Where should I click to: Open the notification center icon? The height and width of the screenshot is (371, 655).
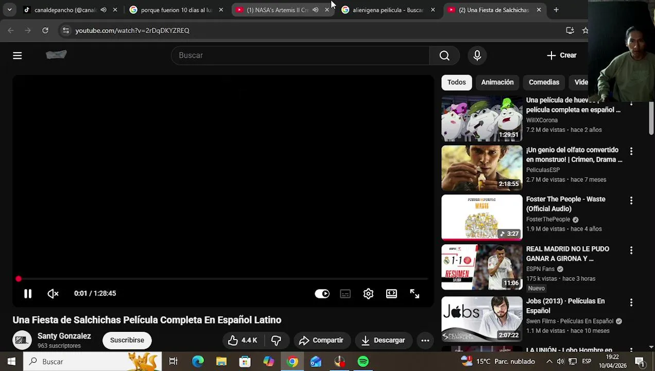point(640,362)
